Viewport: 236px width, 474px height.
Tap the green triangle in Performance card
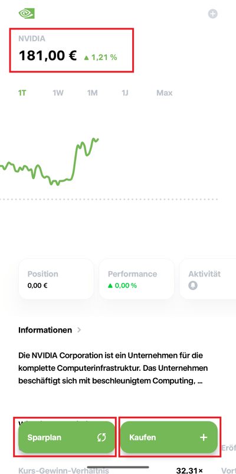tap(110, 285)
